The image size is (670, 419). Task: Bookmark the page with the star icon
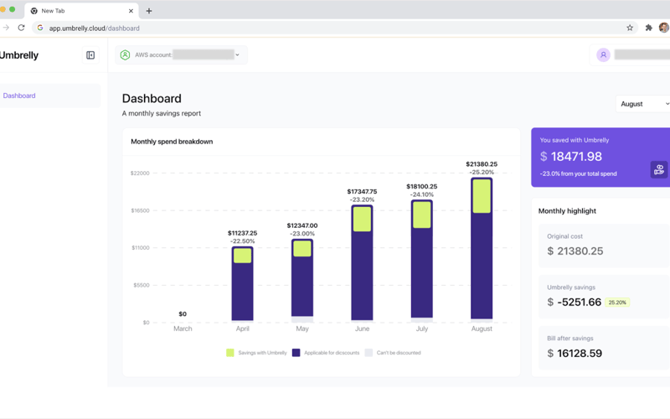click(630, 28)
